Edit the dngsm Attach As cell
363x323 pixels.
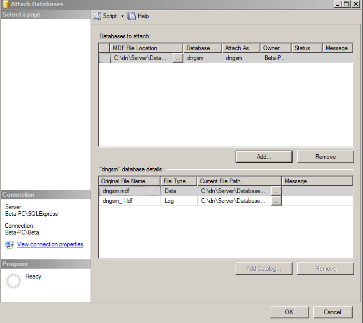point(241,58)
